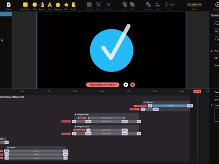Select the Progress Text OPACITY property tag

click(x=66, y=122)
